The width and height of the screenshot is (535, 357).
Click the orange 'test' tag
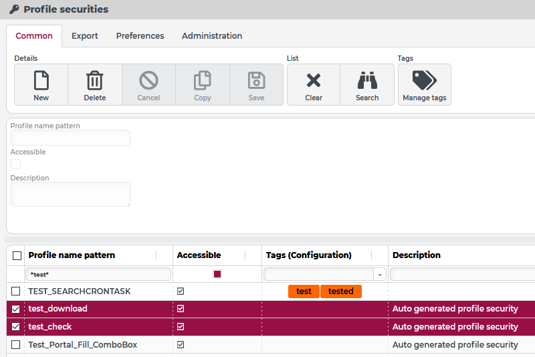(x=304, y=291)
